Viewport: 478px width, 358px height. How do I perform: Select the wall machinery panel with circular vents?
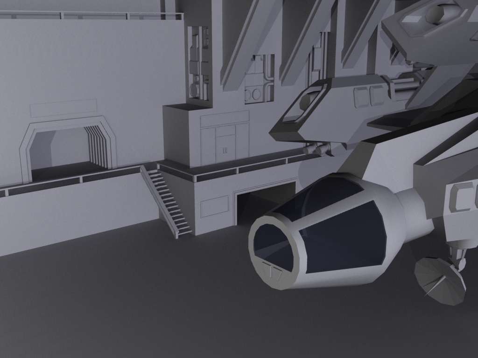(258, 79)
